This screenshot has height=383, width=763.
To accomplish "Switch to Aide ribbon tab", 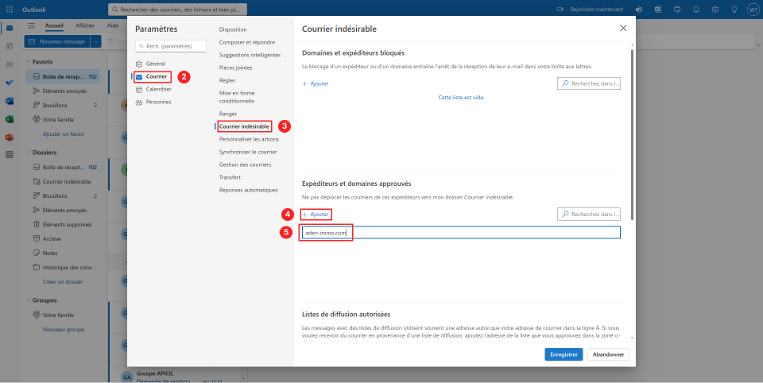I will (x=112, y=25).
